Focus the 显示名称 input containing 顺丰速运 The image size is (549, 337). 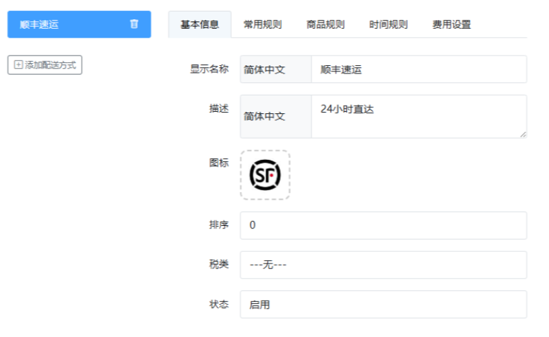(x=419, y=69)
